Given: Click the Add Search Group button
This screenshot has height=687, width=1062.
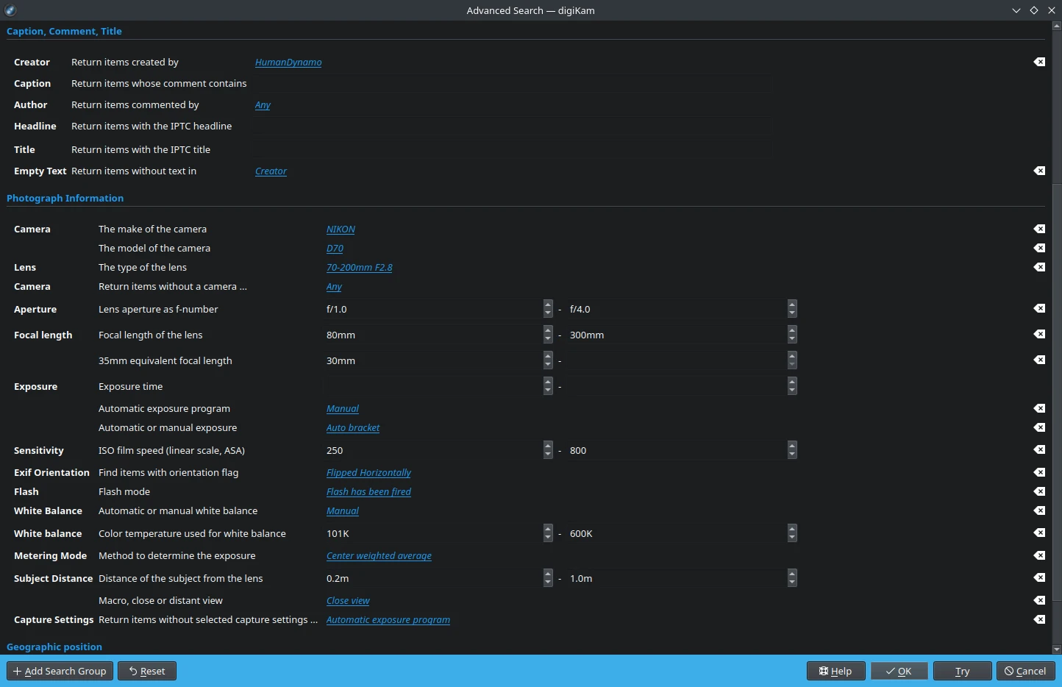Looking at the screenshot, I should 60,671.
